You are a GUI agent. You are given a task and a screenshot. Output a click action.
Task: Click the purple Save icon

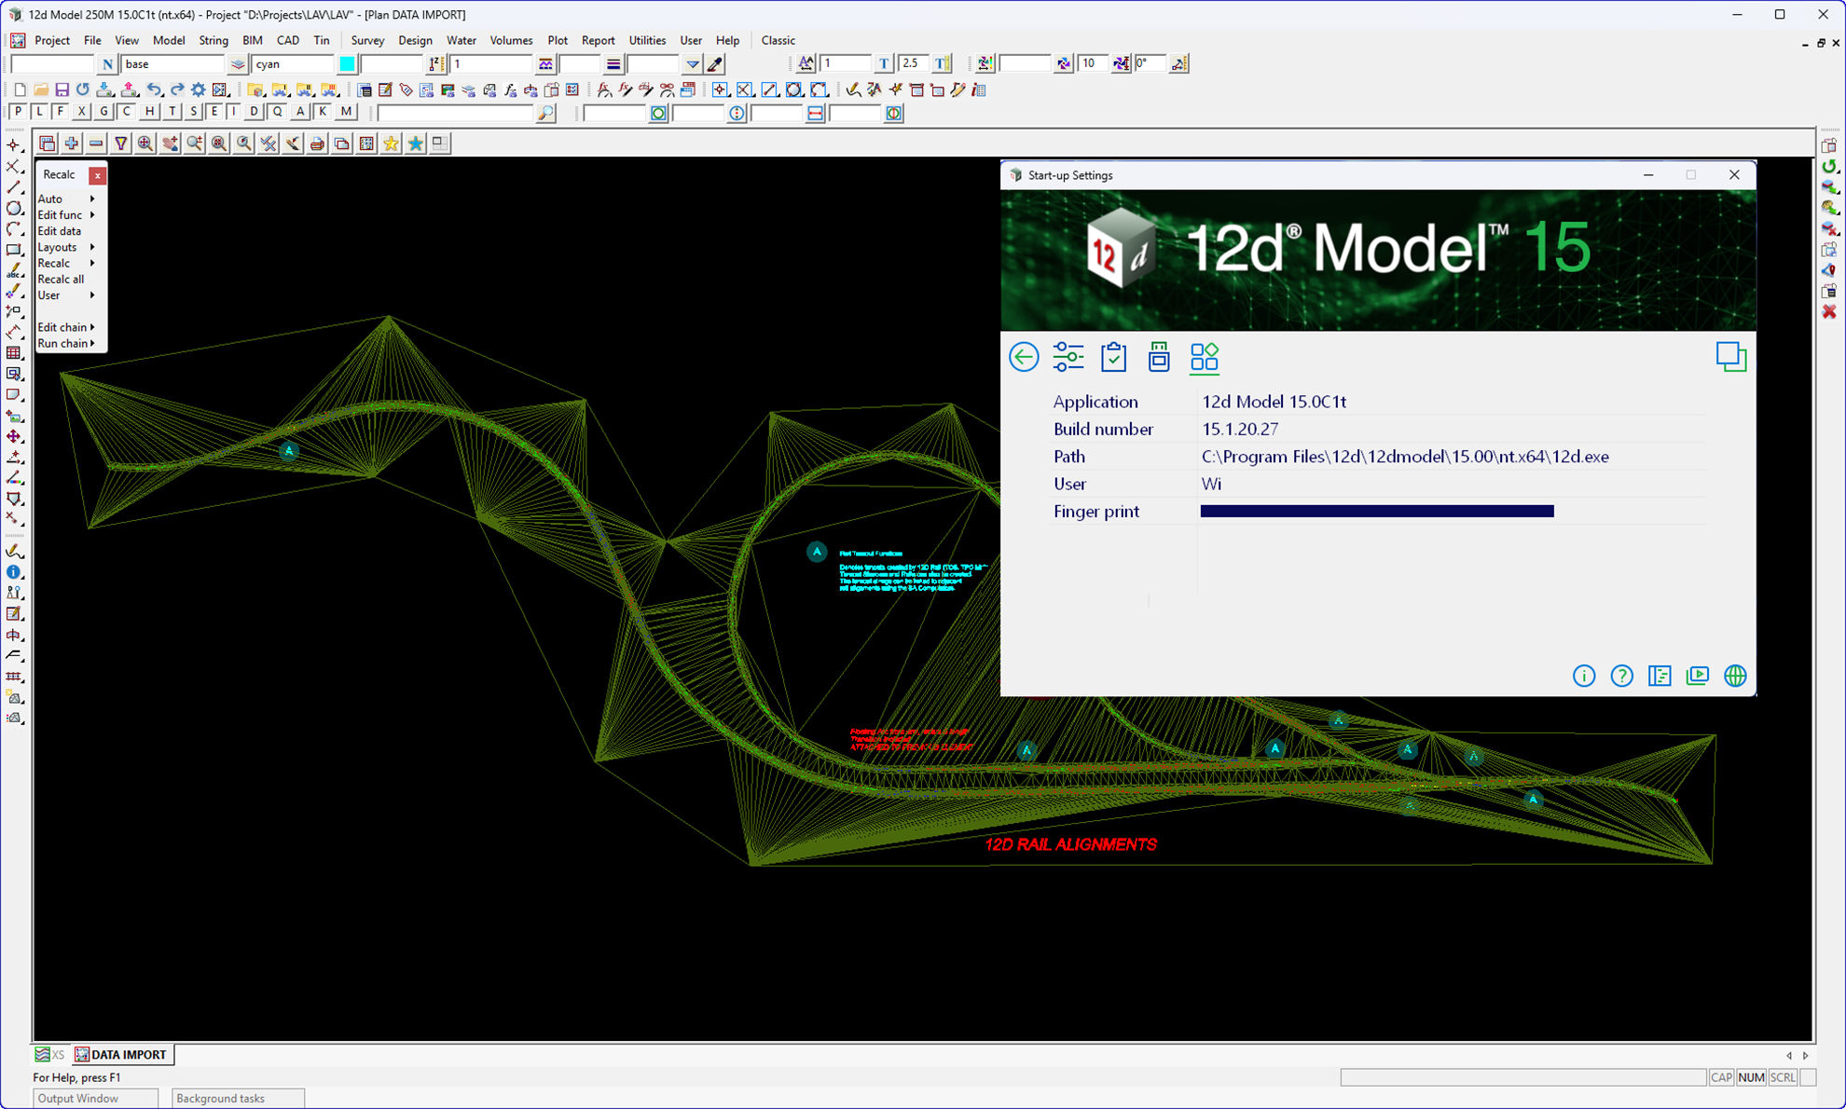(62, 89)
